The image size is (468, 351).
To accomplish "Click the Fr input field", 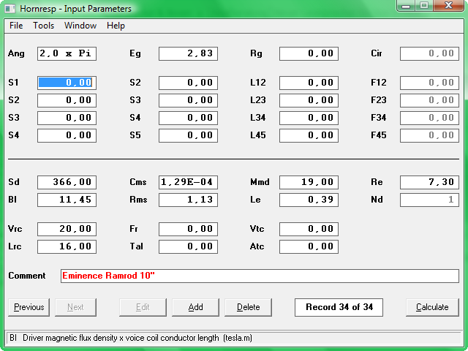I will (188, 229).
